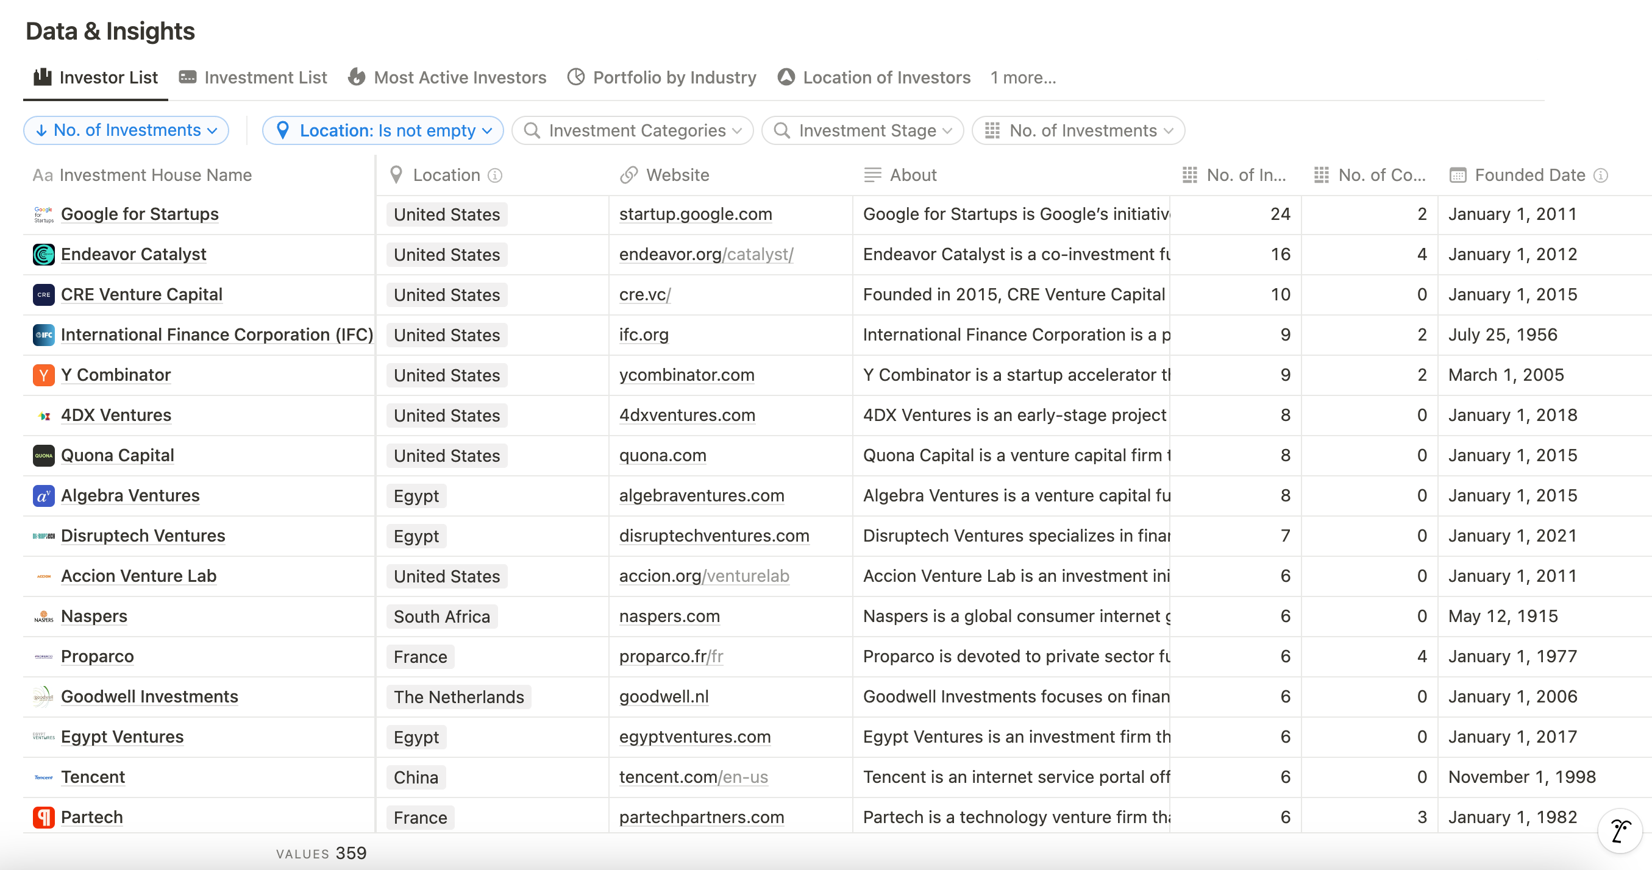This screenshot has width=1652, height=870.
Task: Expand the Investment Categories filter
Action: tap(632, 131)
